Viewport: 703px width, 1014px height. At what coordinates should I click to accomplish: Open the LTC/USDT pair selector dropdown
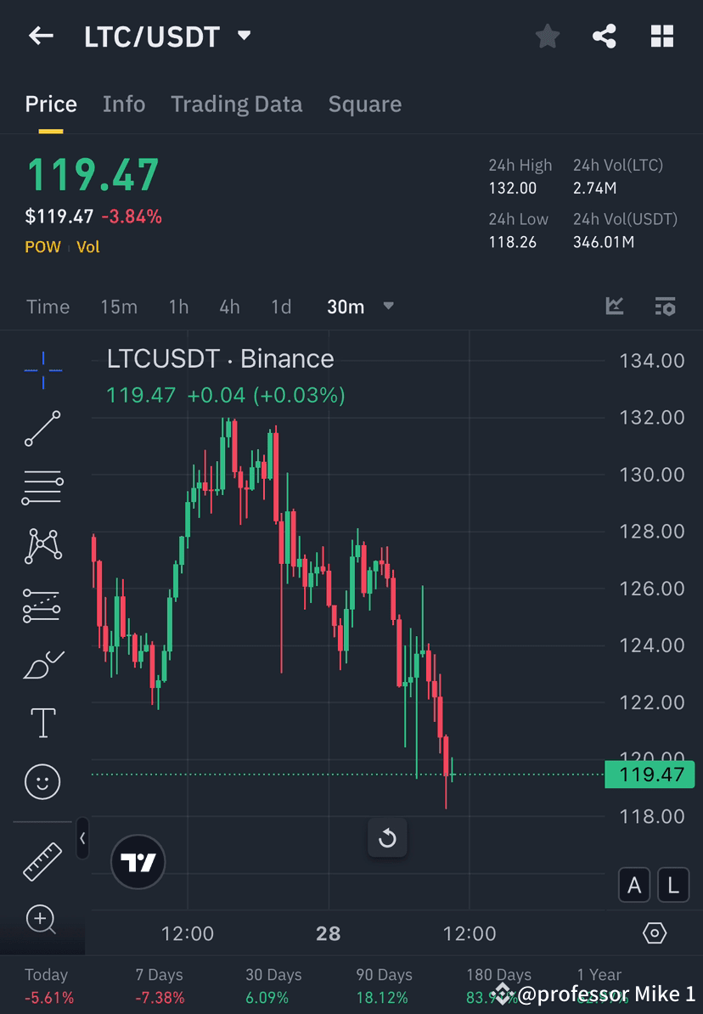244,37
